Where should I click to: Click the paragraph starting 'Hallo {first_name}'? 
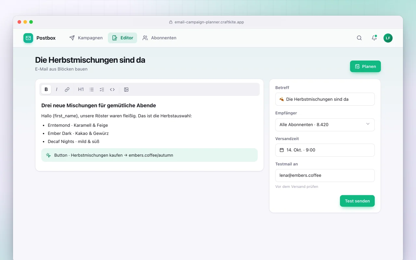click(x=117, y=116)
